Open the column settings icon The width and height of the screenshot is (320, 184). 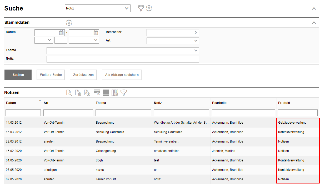pyautogui.click(x=115, y=93)
